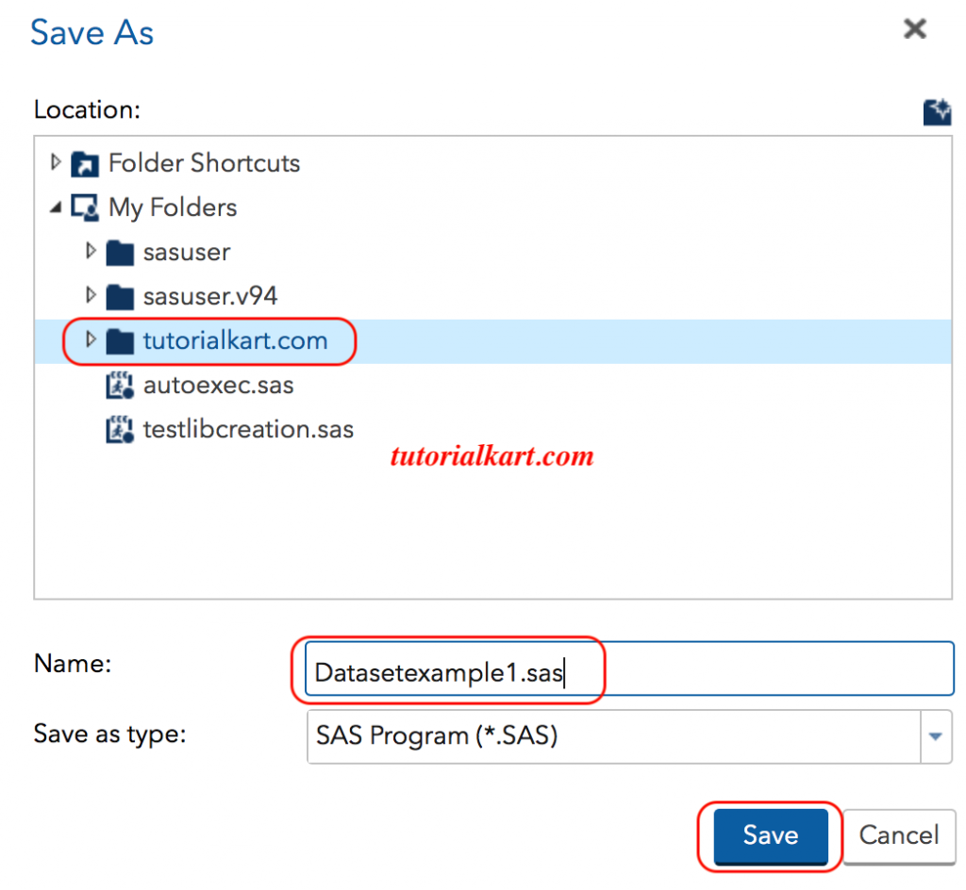Select the autoexec.sas program icon
Screen dimensions: 966x890
point(119,385)
